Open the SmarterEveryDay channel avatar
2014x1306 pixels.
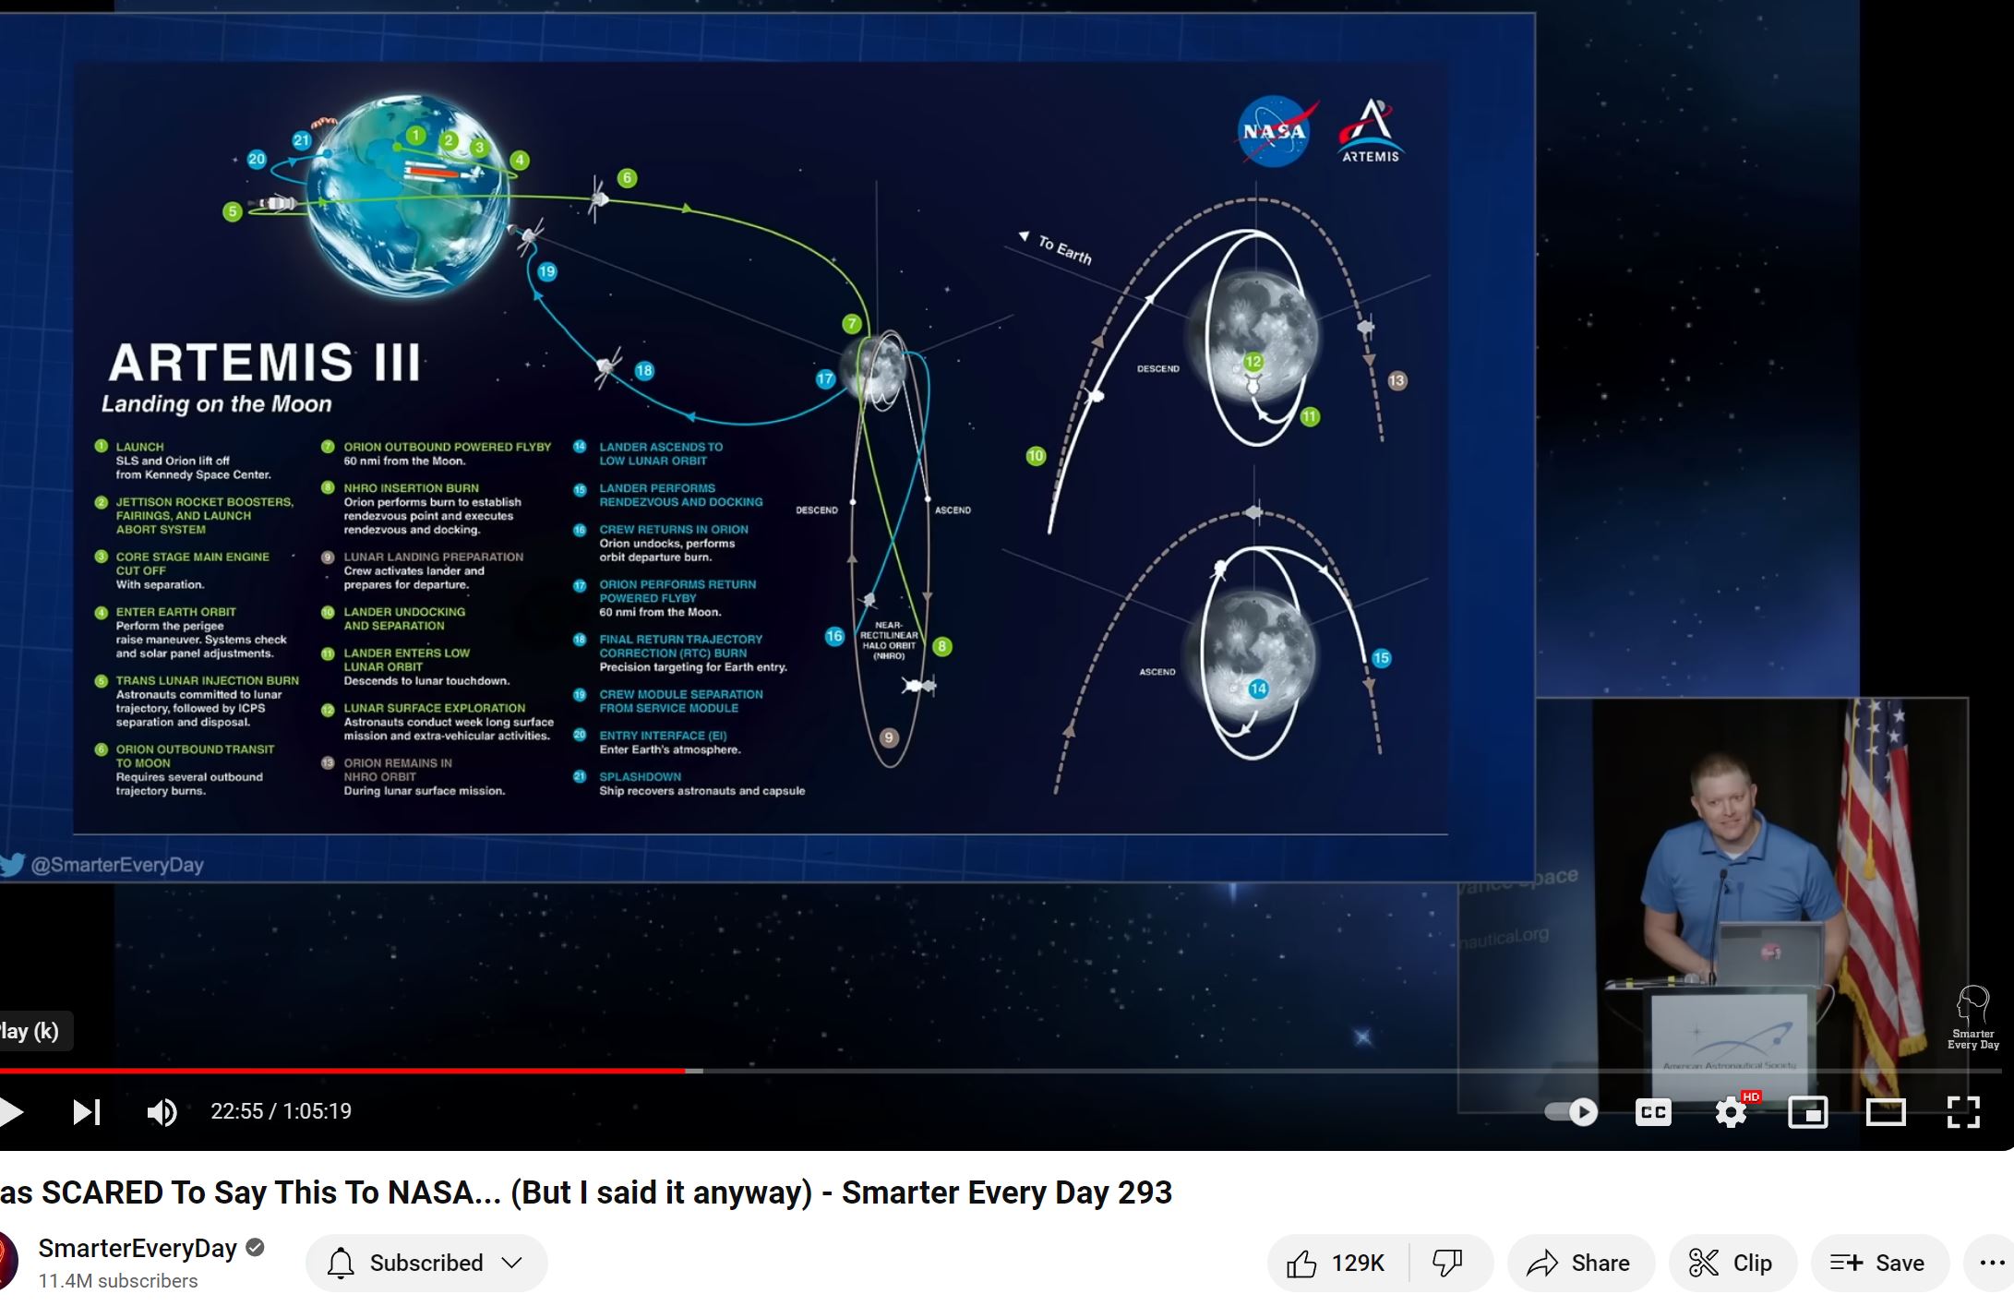(7, 1262)
